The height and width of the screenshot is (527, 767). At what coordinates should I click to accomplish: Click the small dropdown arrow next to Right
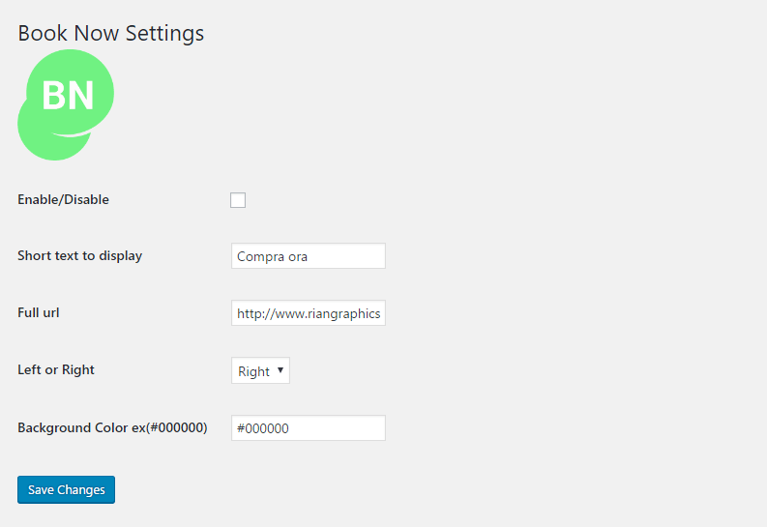coord(280,370)
